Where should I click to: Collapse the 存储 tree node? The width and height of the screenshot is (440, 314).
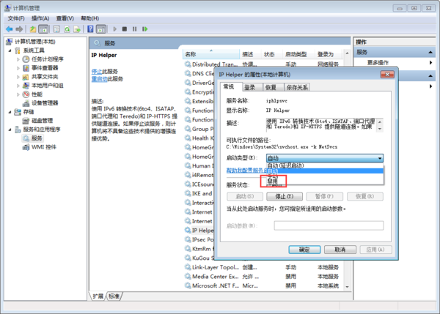(x=10, y=112)
